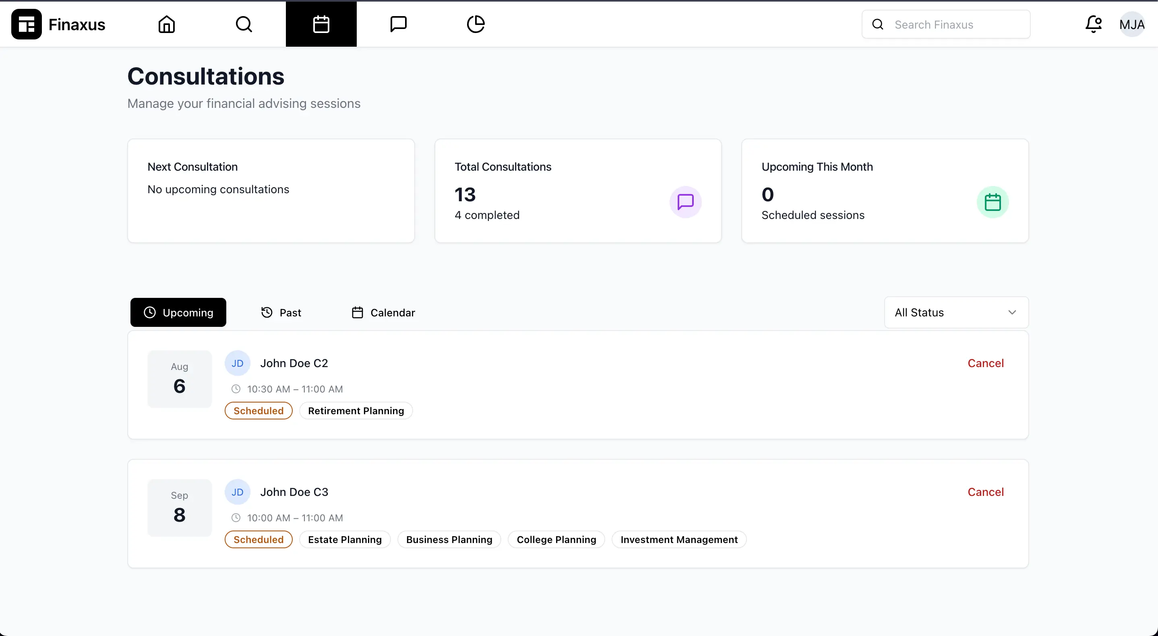The height and width of the screenshot is (636, 1158).
Task: Switch to the Calendar tab
Action: coord(383,312)
